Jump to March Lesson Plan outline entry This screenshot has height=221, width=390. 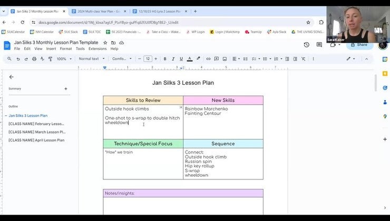37,132
